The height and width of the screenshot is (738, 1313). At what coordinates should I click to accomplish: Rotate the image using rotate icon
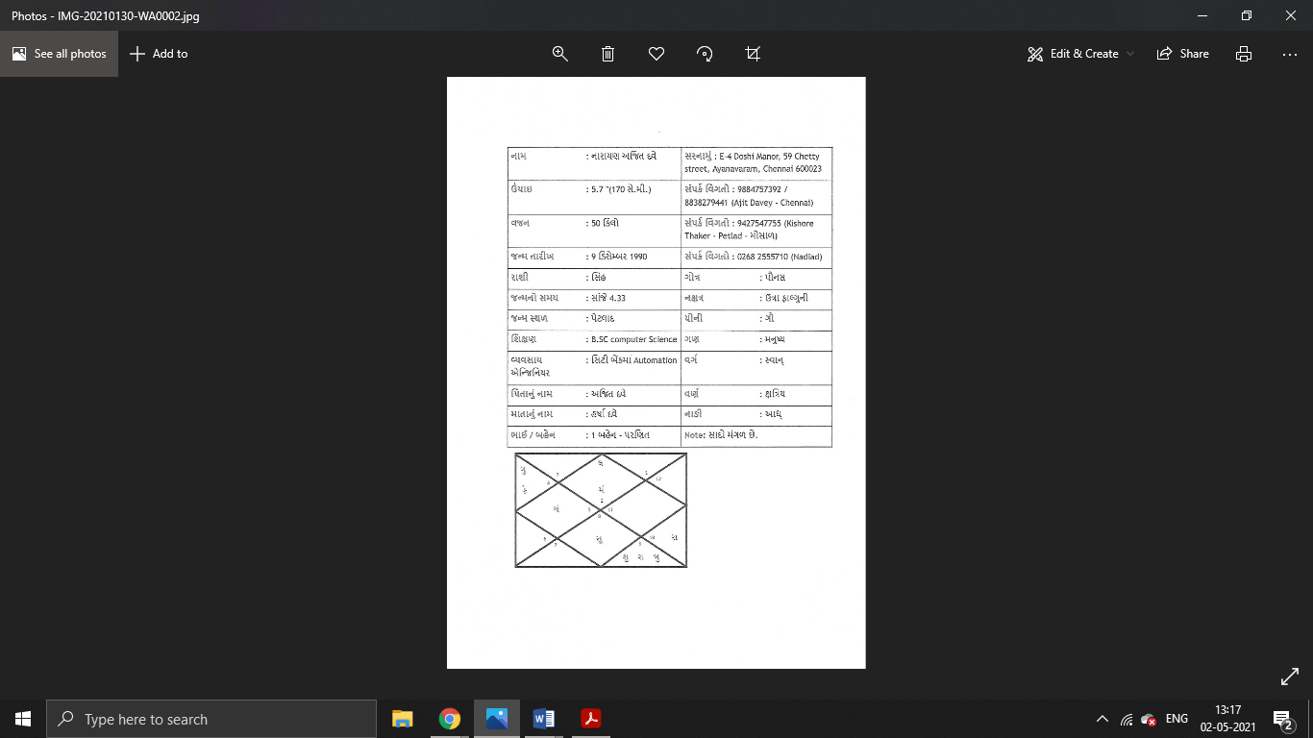705,54
